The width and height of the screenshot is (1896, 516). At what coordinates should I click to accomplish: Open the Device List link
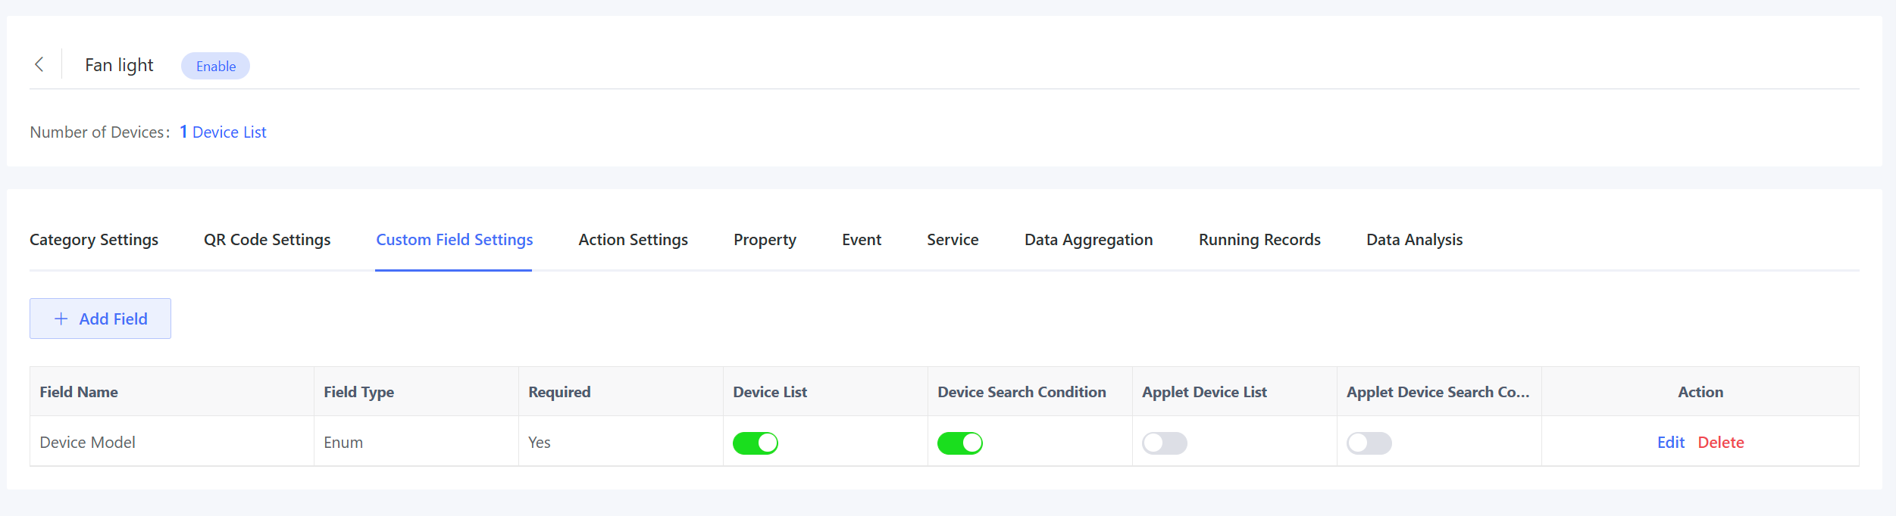point(229,132)
